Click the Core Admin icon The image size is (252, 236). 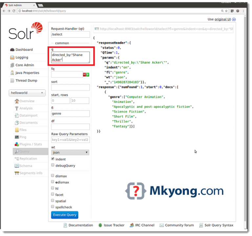tap(12, 65)
